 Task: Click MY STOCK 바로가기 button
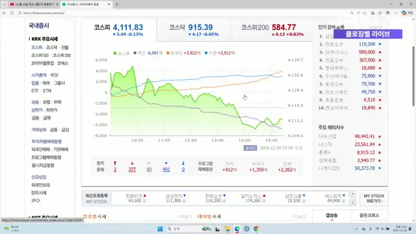pyautogui.click(x=374, y=198)
